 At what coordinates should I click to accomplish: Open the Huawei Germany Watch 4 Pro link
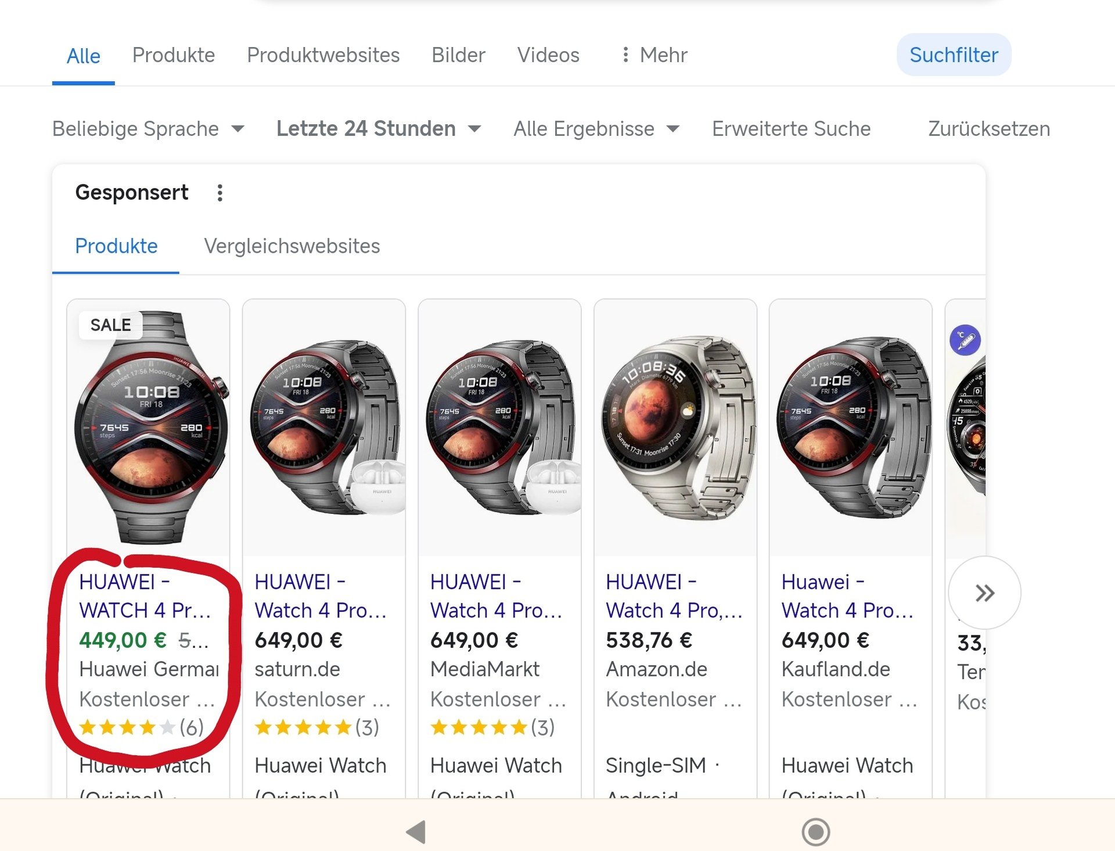pos(145,596)
